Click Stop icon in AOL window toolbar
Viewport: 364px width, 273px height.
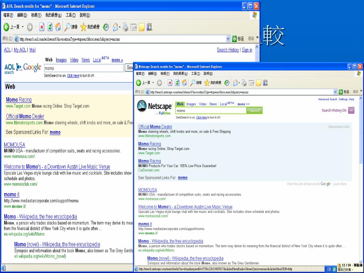42,27
